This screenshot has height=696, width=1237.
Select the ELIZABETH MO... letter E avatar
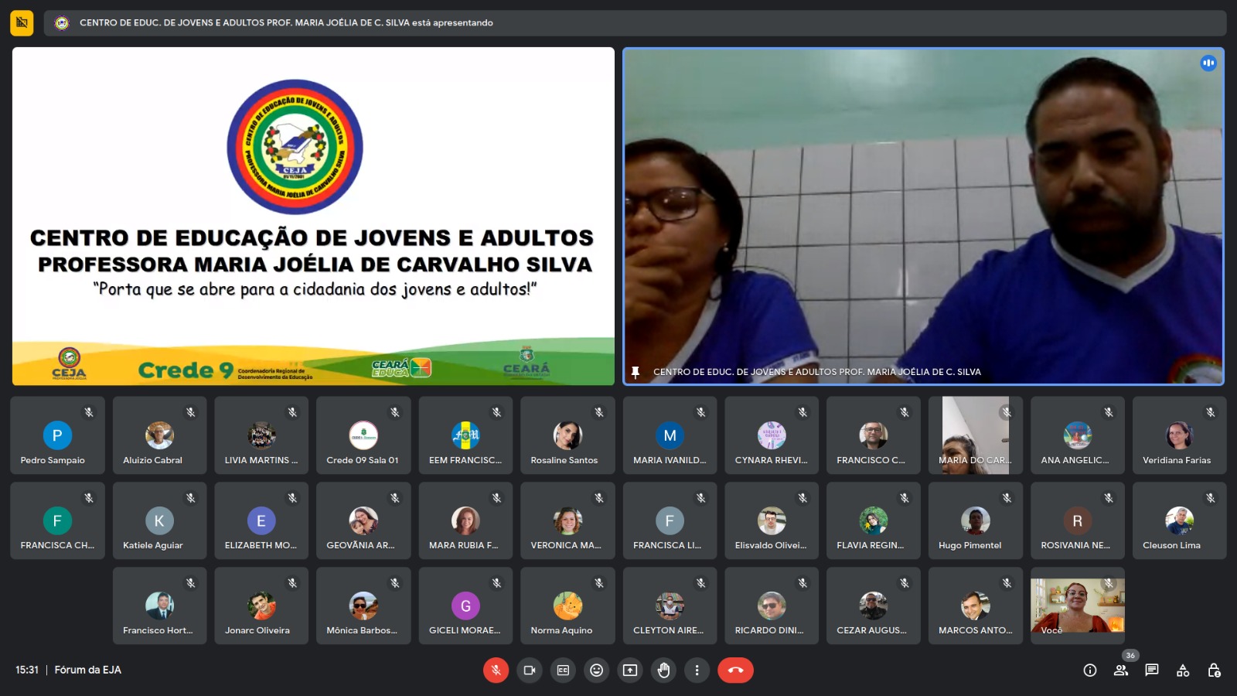(261, 520)
